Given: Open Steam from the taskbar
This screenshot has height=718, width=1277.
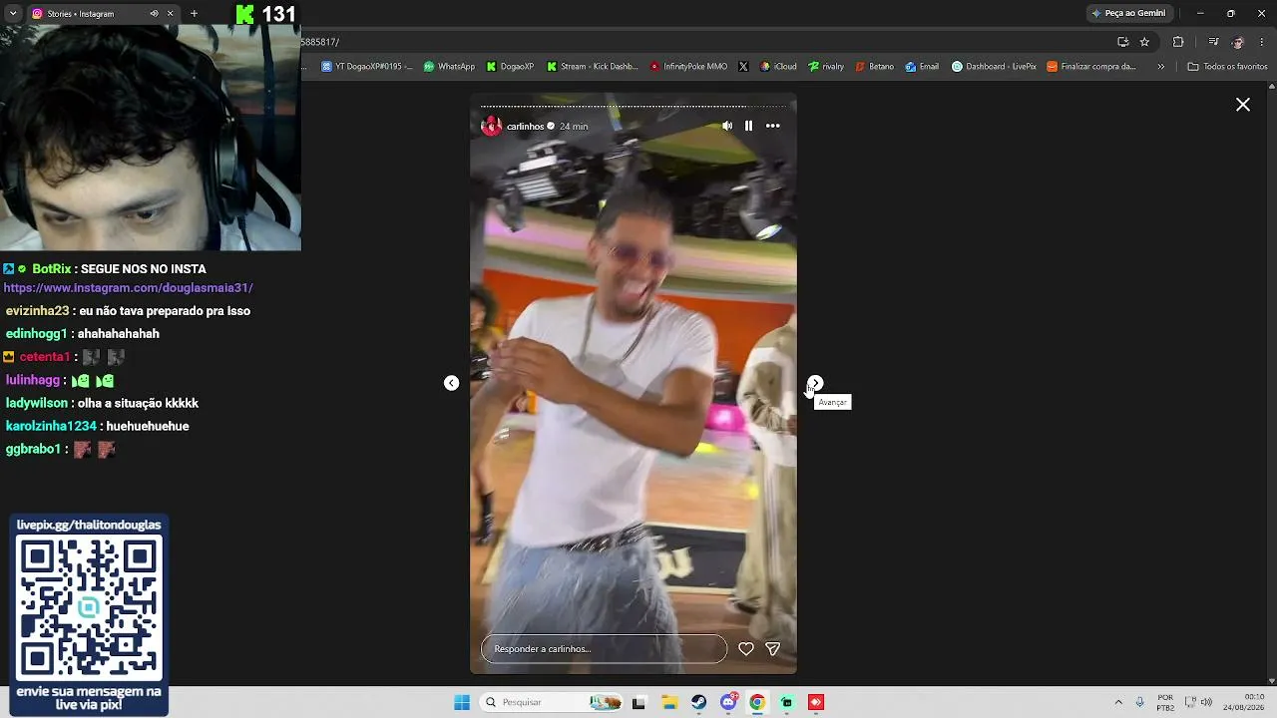Looking at the screenshot, I should coord(699,702).
